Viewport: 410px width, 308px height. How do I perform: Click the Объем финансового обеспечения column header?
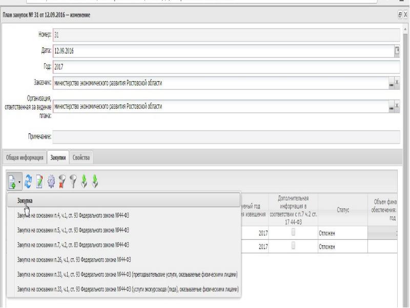pos(382,210)
